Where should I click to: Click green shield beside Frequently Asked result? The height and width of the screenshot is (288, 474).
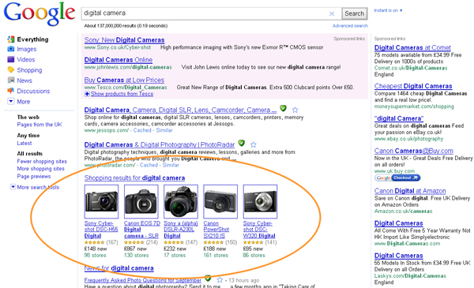(208, 278)
